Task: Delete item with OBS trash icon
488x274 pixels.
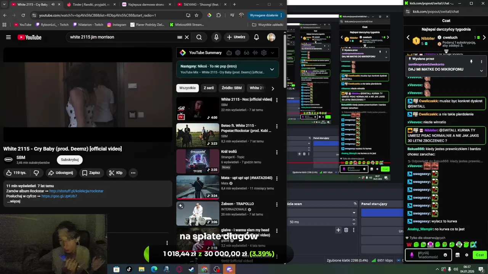Action: [x=346, y=230]
